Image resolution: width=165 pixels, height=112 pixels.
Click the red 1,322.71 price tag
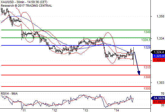click(159, 60)
